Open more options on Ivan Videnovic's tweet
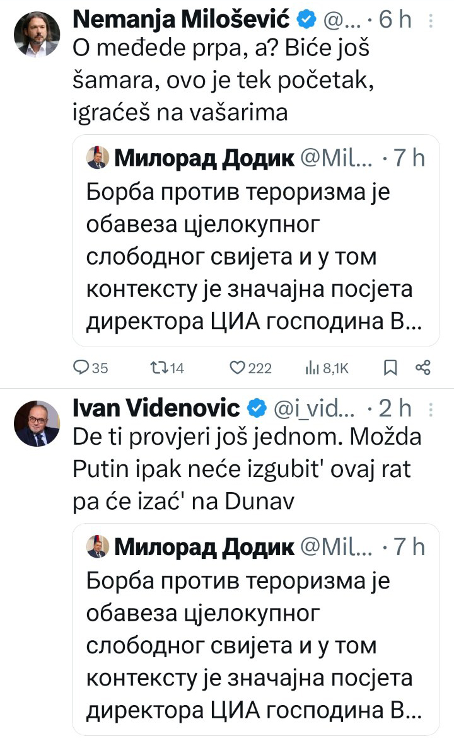 tap(431, 409)
